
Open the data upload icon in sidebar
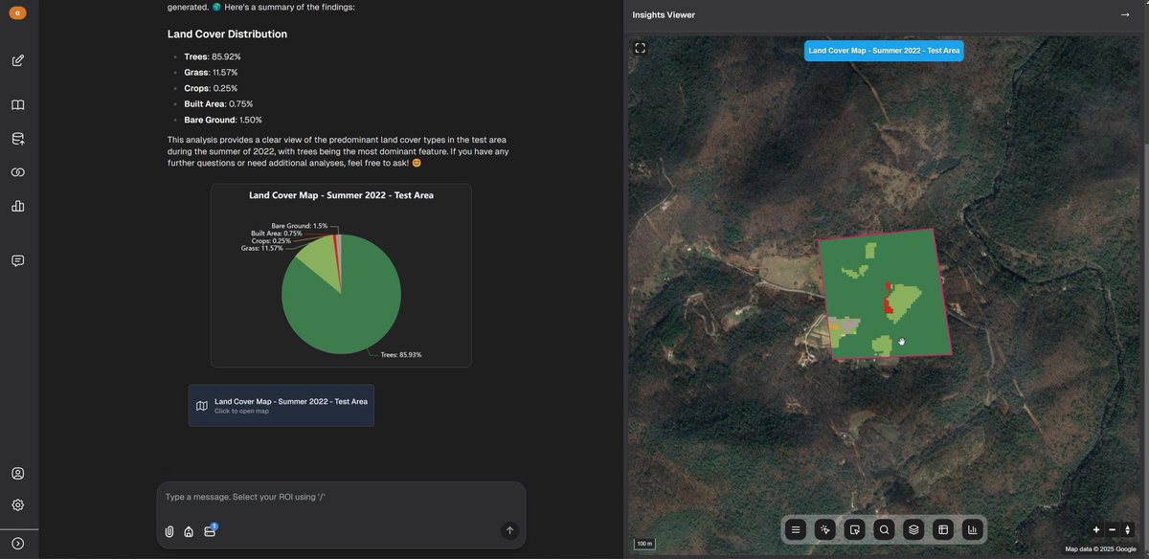(17, 138)
